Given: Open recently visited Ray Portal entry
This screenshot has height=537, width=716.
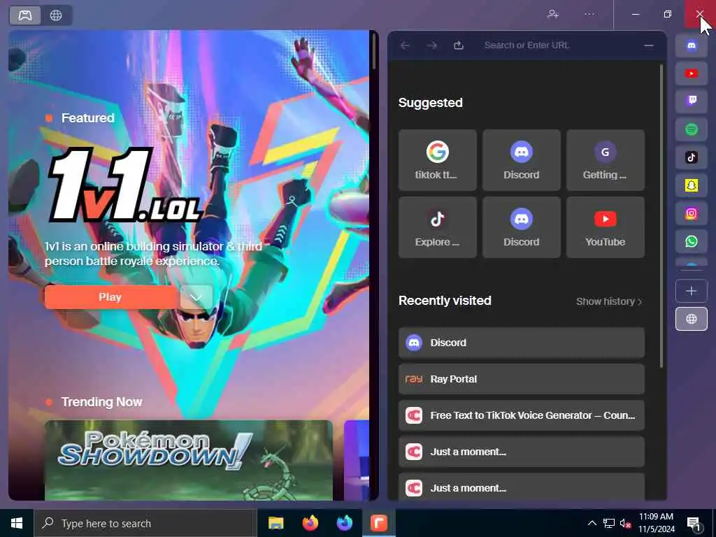Looking at the screenshot, I should [522, 379].
